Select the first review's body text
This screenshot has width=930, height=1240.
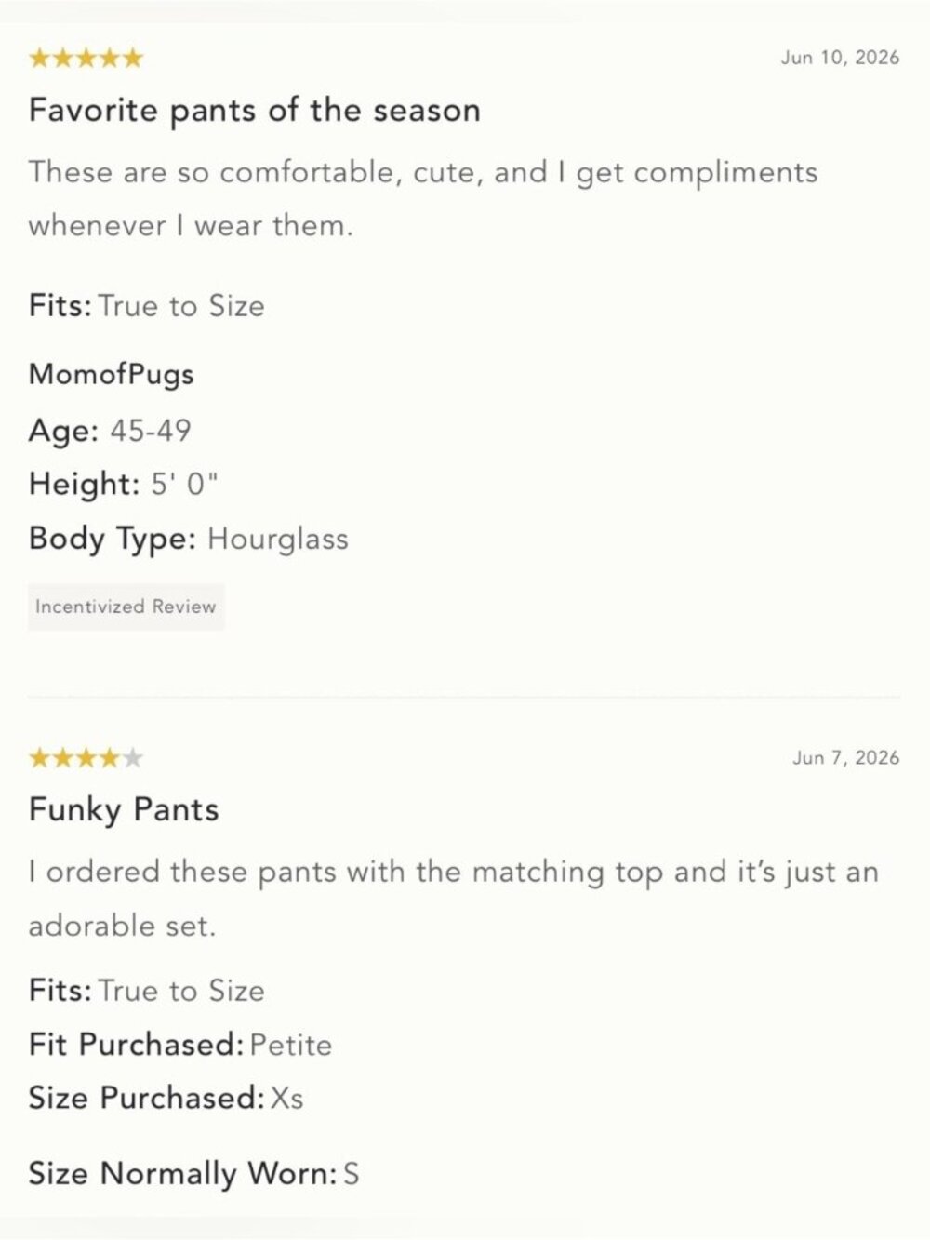423,199
